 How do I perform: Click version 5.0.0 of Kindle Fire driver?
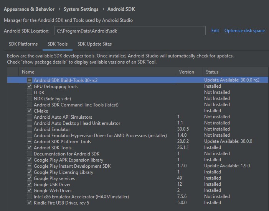tap(182, 203)
